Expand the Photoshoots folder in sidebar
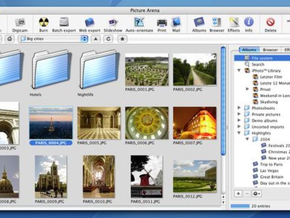Image resolution: width=290 pixels, height=218 pixels. click(x=239, y=108)
